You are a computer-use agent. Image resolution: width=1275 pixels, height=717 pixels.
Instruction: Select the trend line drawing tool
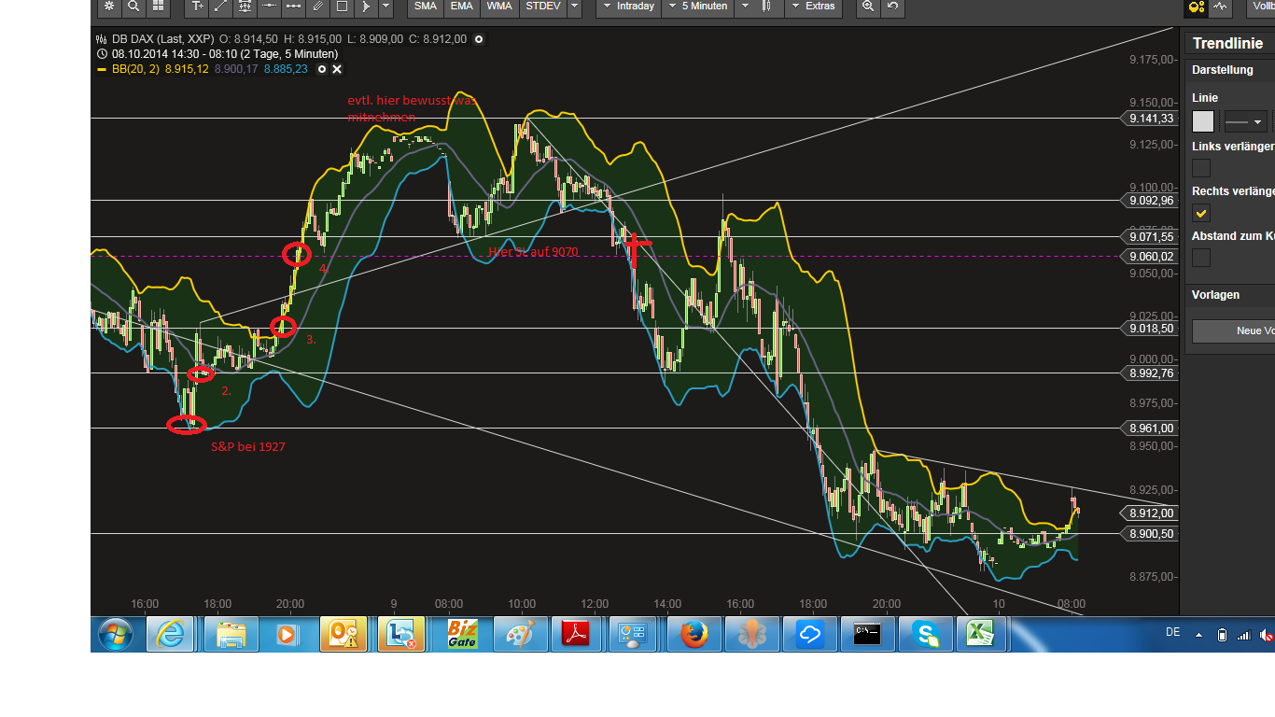tap(220, 7)
